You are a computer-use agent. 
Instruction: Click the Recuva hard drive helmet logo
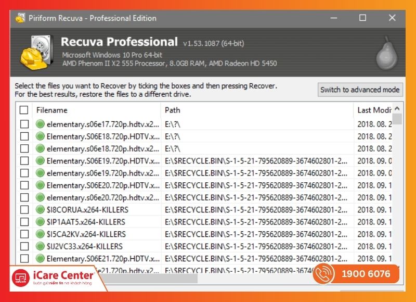[37, 53]
